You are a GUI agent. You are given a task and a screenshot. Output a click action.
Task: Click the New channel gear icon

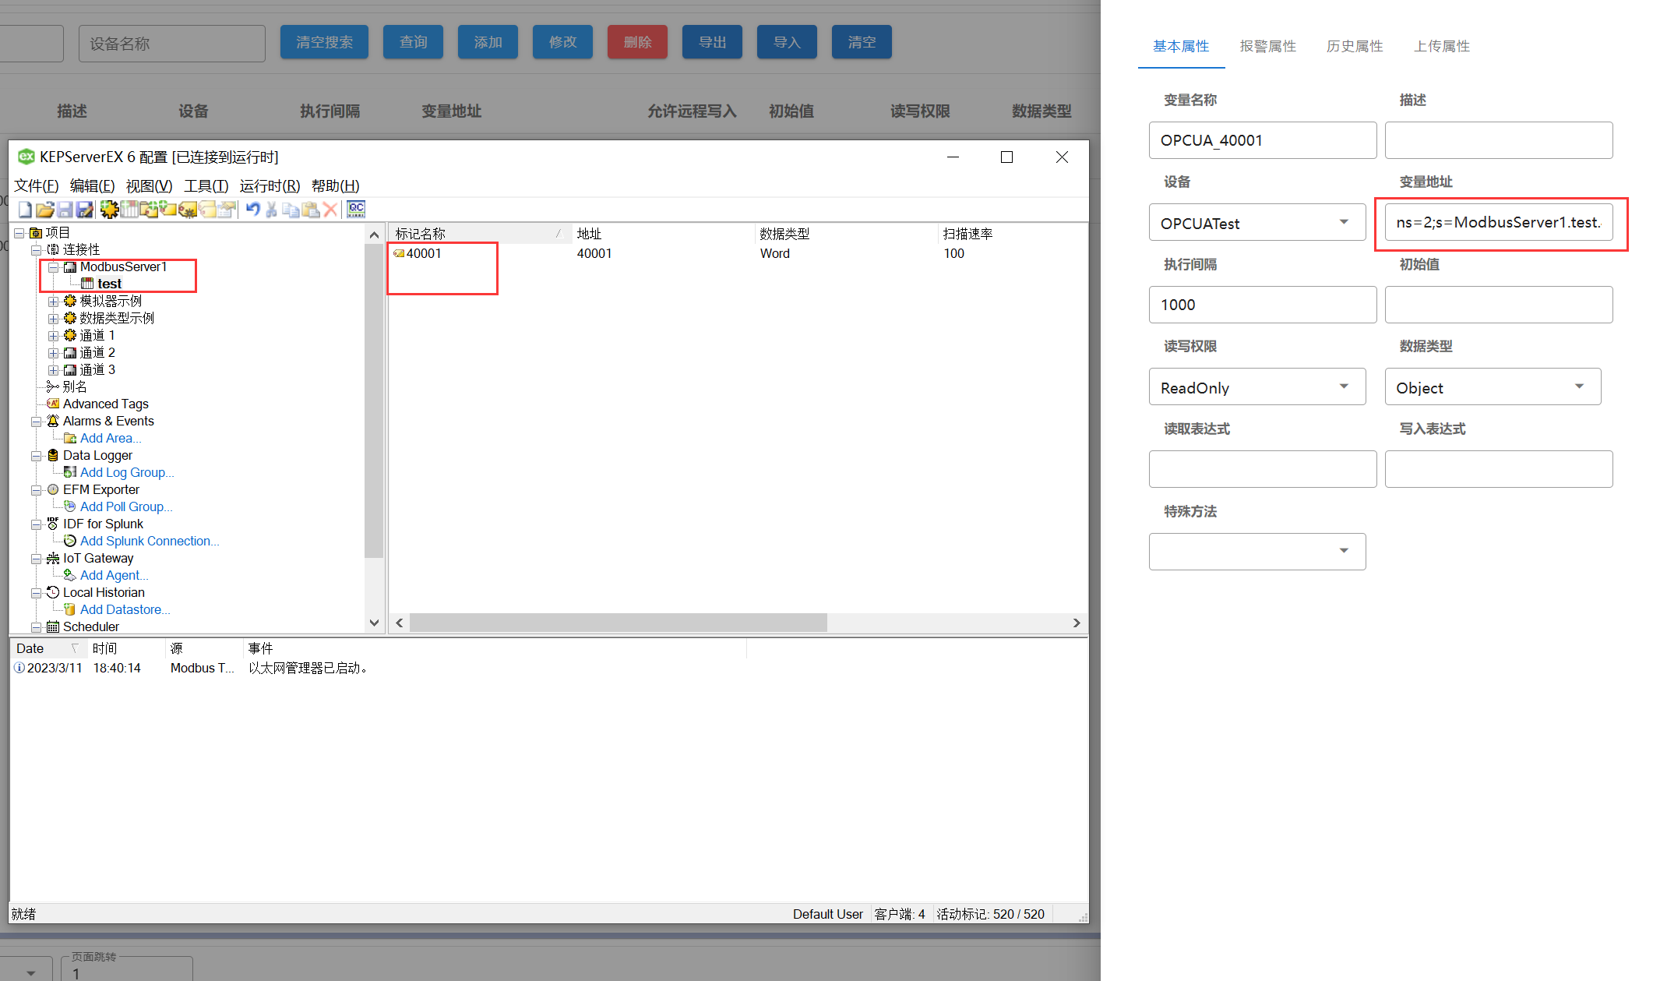tap(109, 210)
